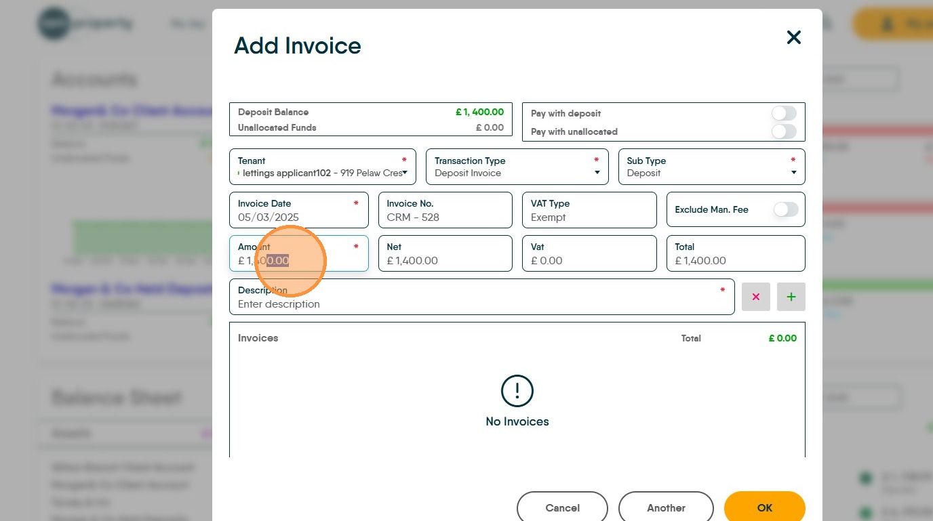This screenshot has width=933, height=521.
Task: Cancel the invoice dialog
Action: (x=563, y=508)
